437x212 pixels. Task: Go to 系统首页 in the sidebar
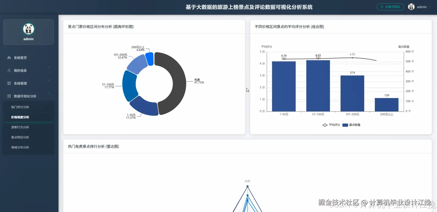click(28, 58)
